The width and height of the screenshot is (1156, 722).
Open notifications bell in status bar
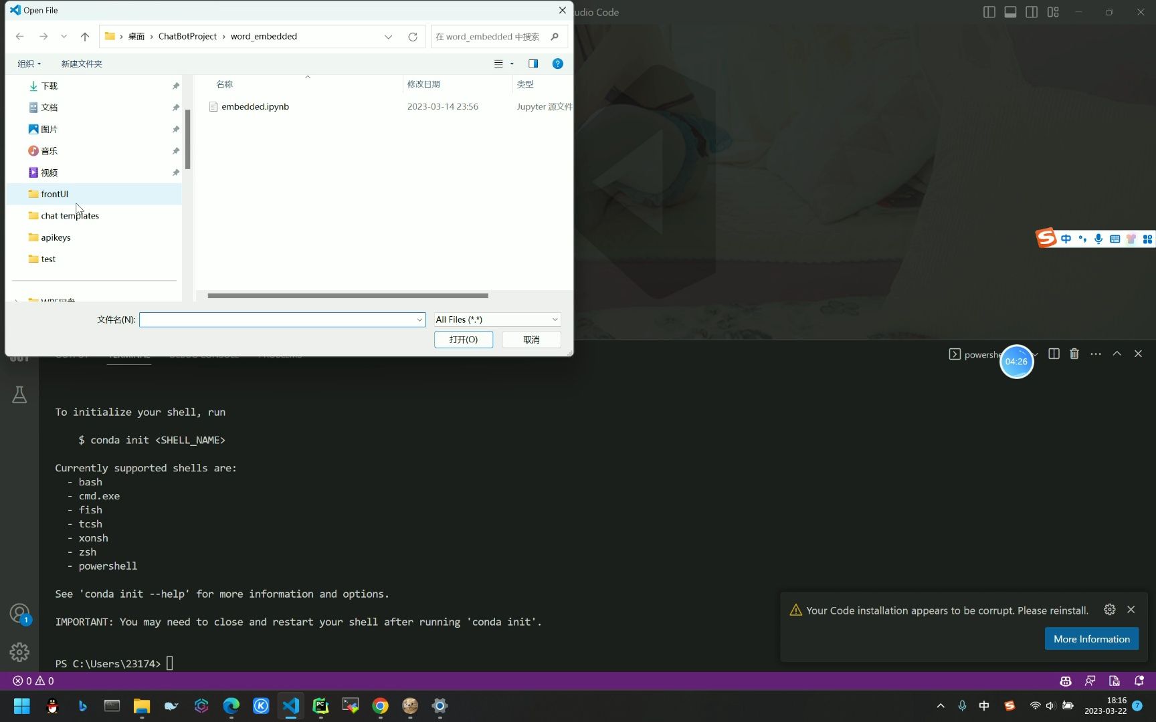[x=1139, y=681]
